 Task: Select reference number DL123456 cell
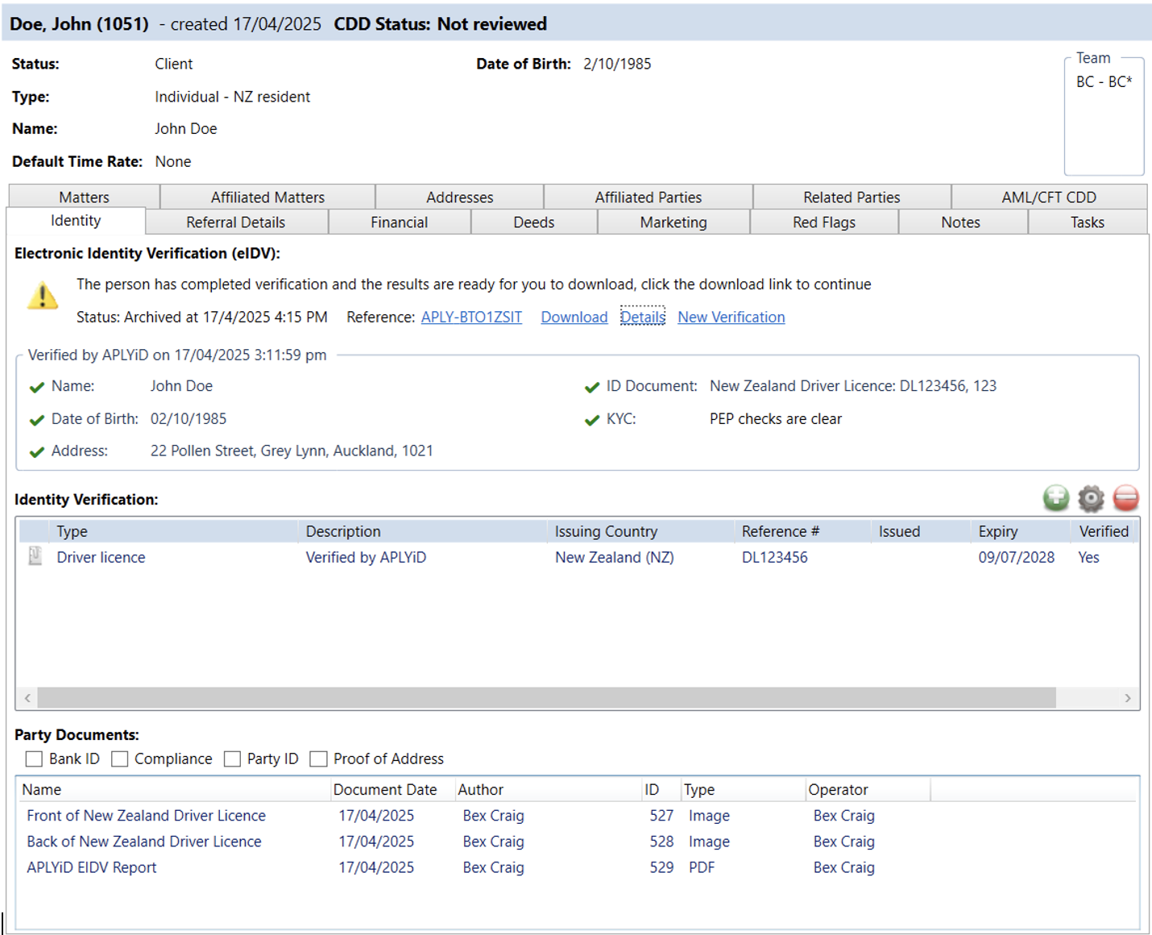tap(774, 557)
